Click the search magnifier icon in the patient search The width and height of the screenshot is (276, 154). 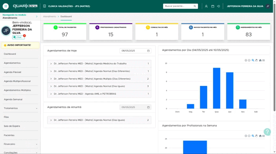(195, 6)
